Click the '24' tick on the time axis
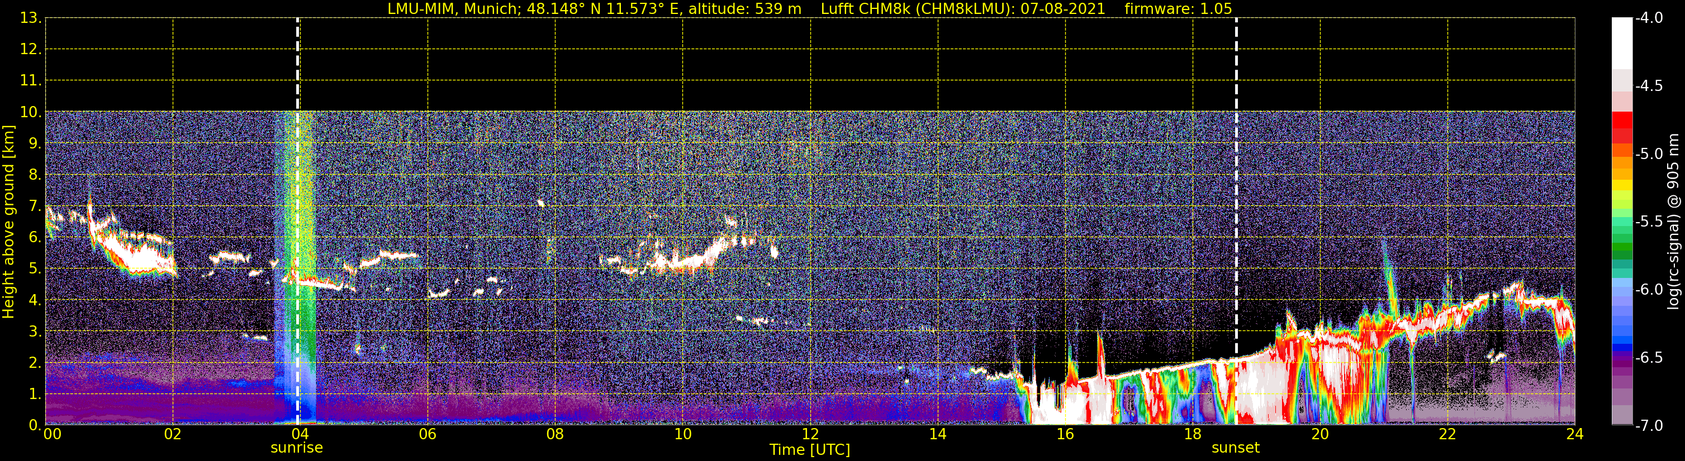 (1575, 434)
